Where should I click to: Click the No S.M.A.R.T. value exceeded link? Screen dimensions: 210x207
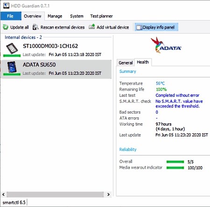pos(179,104)
